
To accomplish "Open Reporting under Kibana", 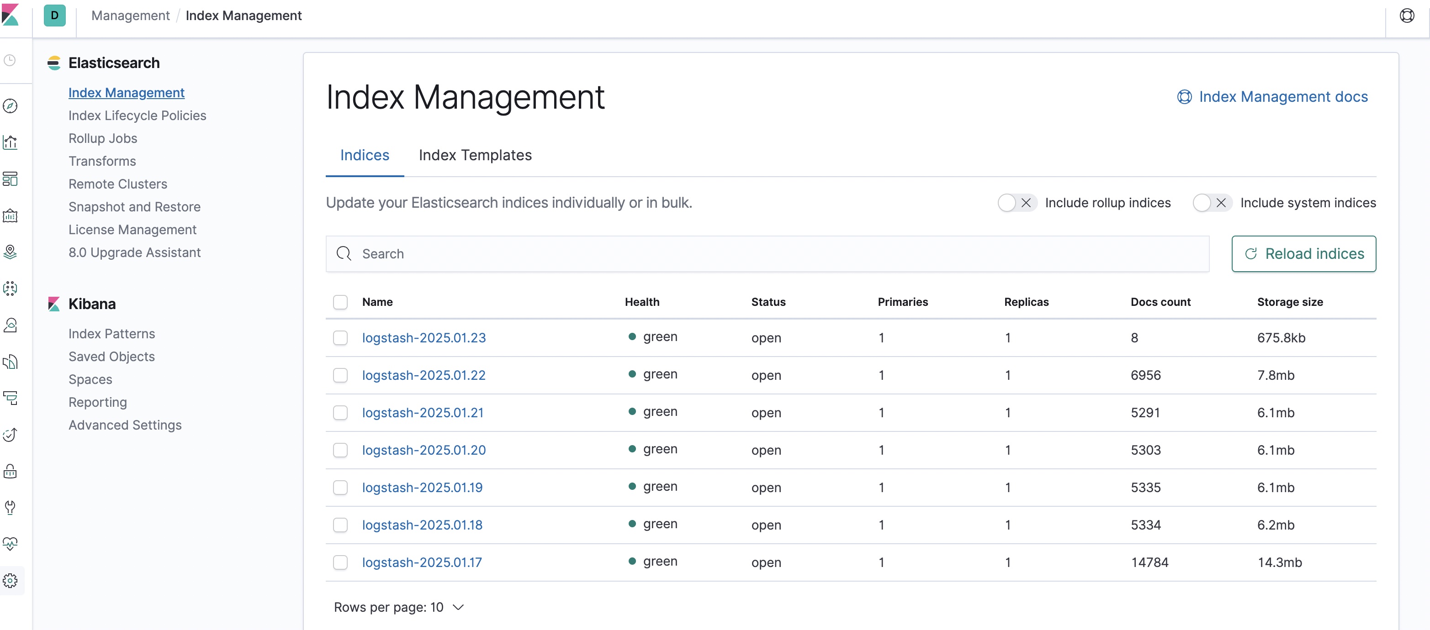I will point(98,402).
